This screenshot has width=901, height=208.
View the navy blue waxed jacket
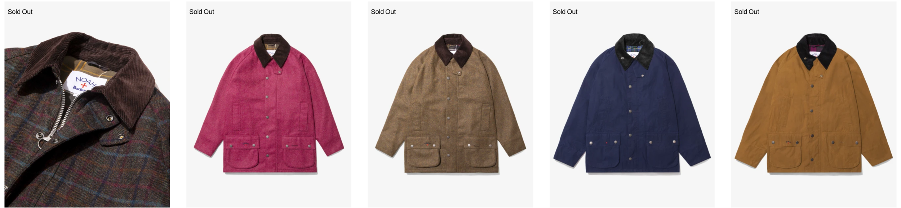[x=632, y=104]
